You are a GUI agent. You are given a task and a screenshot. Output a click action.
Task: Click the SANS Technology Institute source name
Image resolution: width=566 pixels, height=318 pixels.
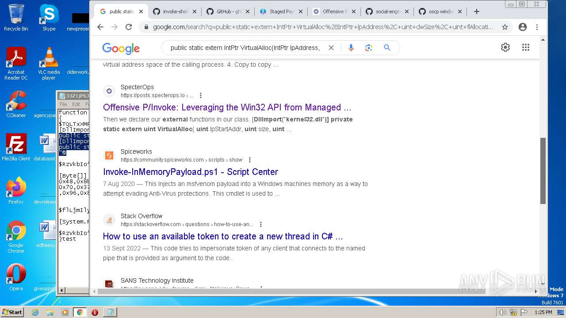157,280
